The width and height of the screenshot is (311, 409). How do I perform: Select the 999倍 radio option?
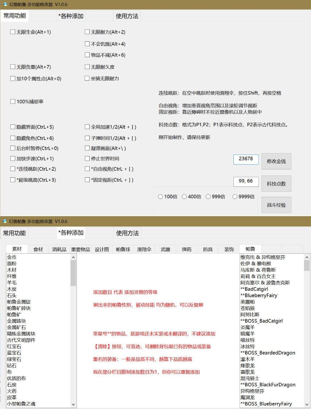(x=208, y=197)
